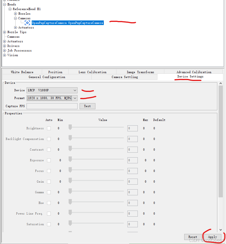Open the Camera Settling tab
This screenshot has height=244, width=226.
[x=125, y=77]
